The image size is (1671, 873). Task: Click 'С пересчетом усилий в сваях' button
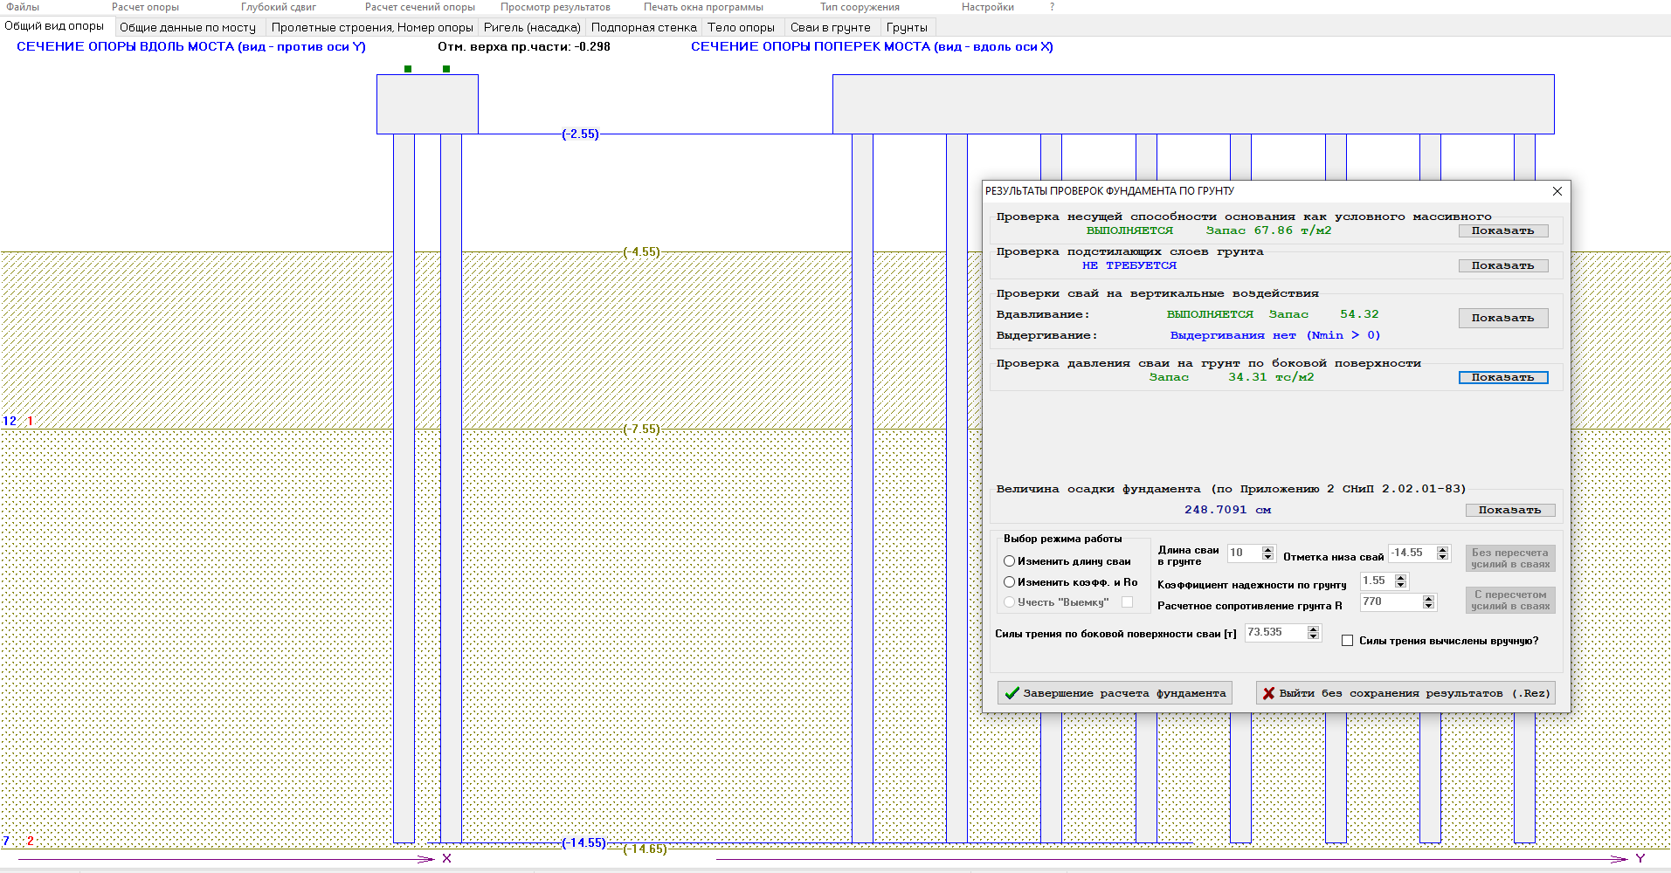1510,600
